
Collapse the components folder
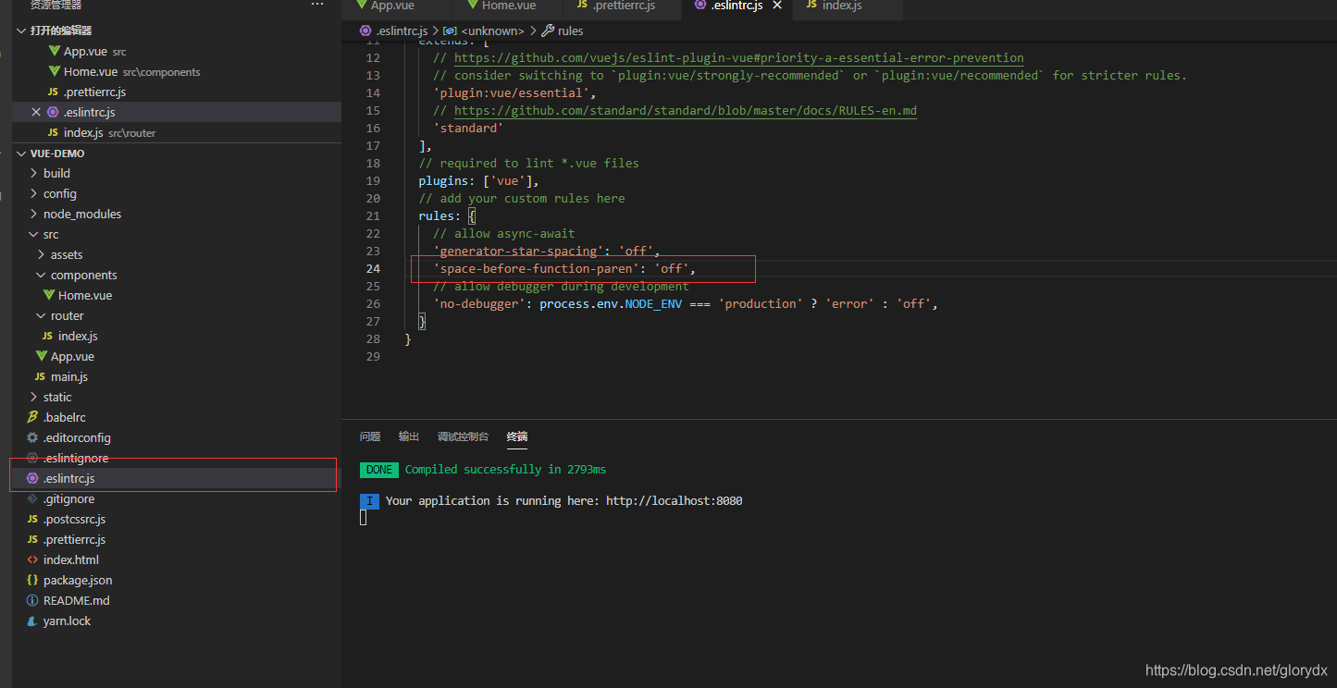point(84,275)
